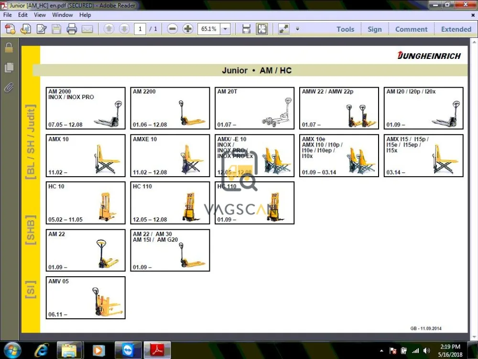Image resolution: width=478 pixels, height=359 pixels.
Task: Open the page thumbnails panel icon
Action: (9, 67)
